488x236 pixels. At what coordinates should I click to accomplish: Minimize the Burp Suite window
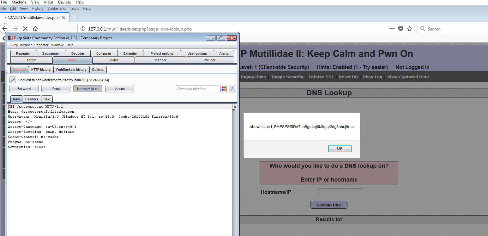211,38
